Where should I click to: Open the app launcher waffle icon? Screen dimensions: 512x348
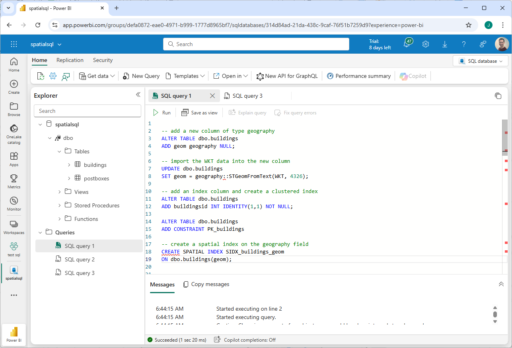tap(14, 44)
